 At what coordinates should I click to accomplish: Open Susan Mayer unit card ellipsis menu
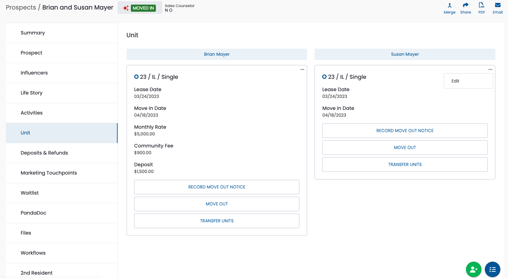490,70
